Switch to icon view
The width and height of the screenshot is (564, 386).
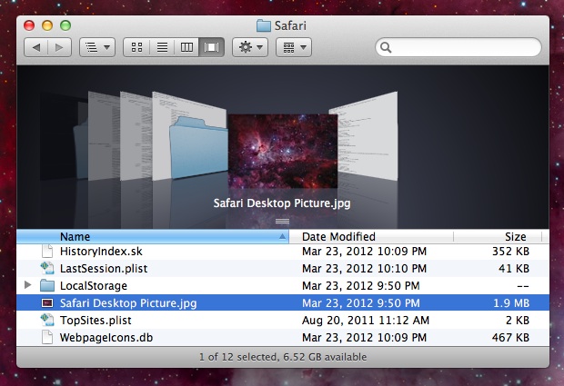[x=136, y=47]
